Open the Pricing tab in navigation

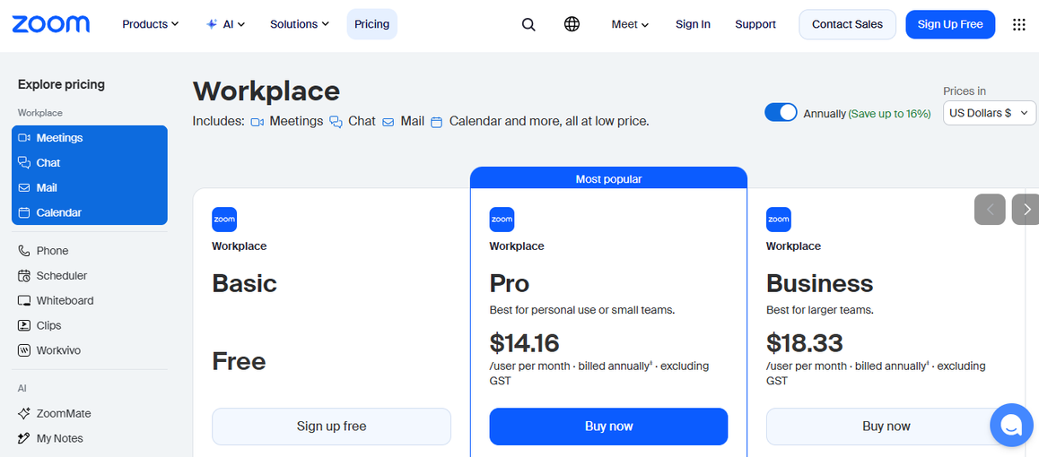(371, 24)
